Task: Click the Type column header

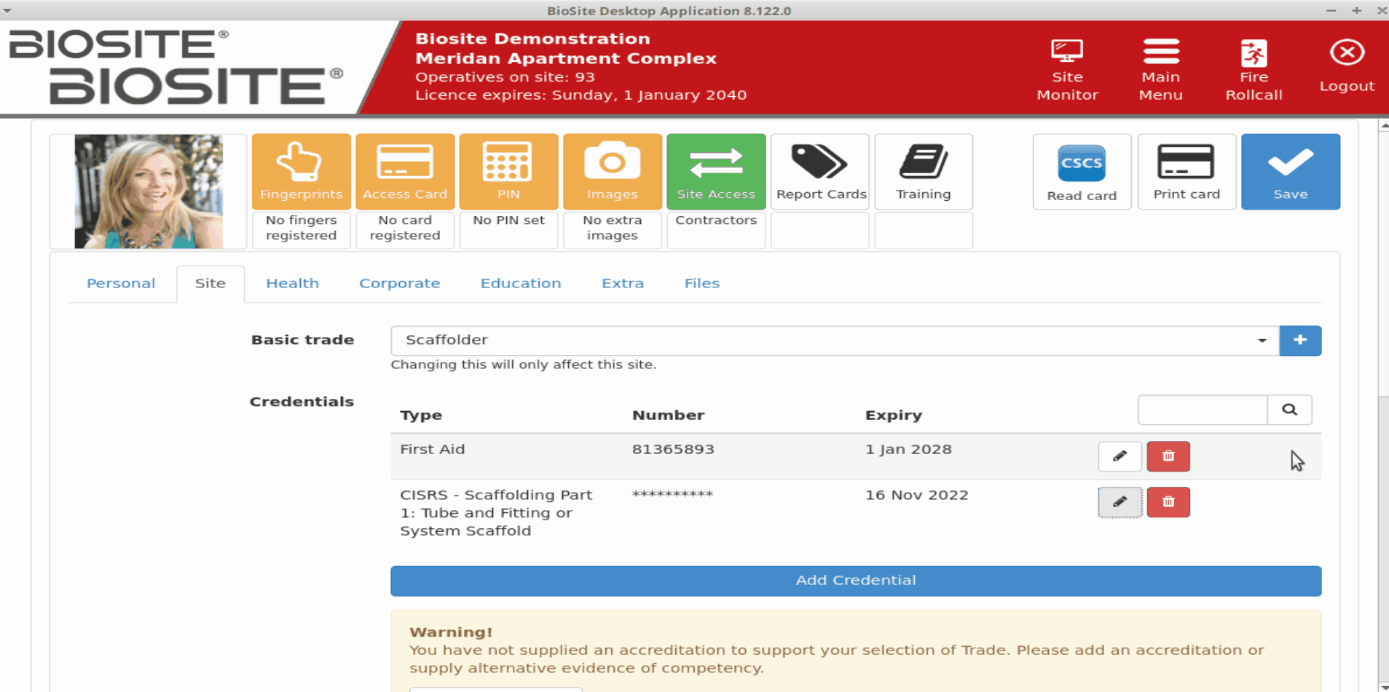Action: (421, 415)
